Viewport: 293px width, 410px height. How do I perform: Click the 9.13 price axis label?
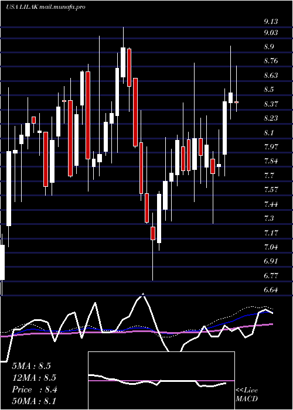point(271,22)
